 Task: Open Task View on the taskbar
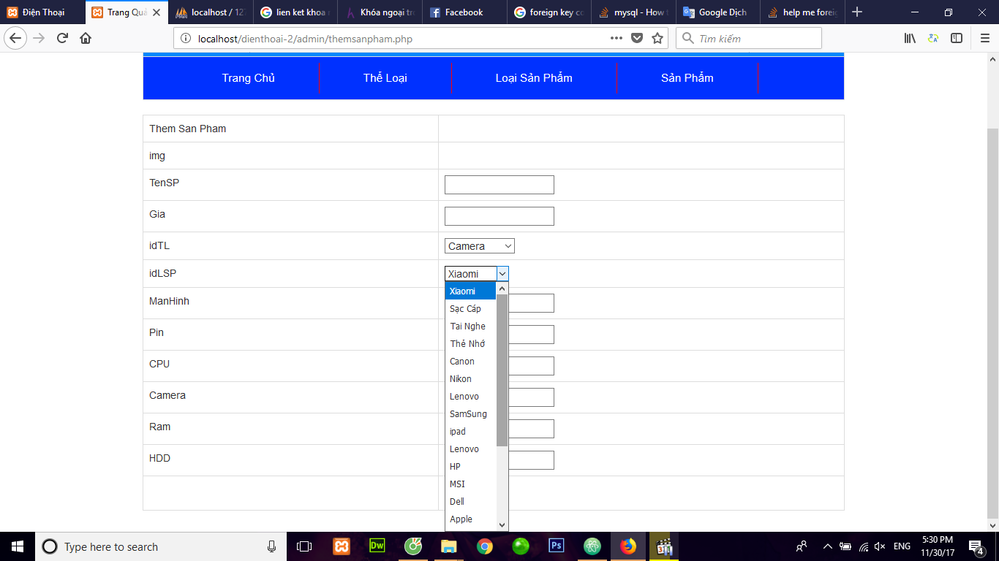(x=304, y=546)
